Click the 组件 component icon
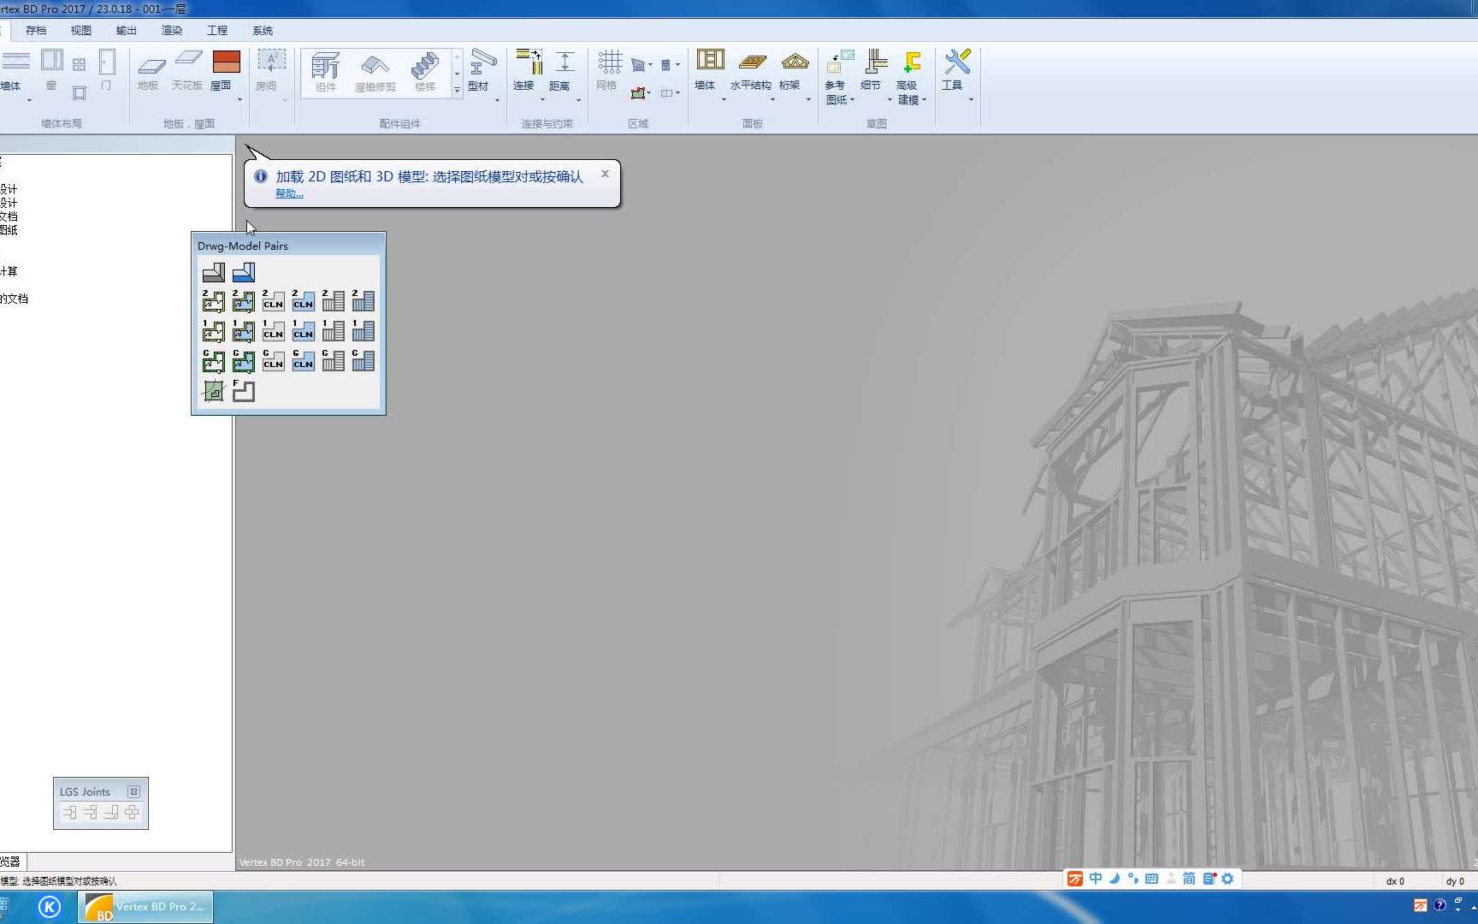 [x=326, y=72]
